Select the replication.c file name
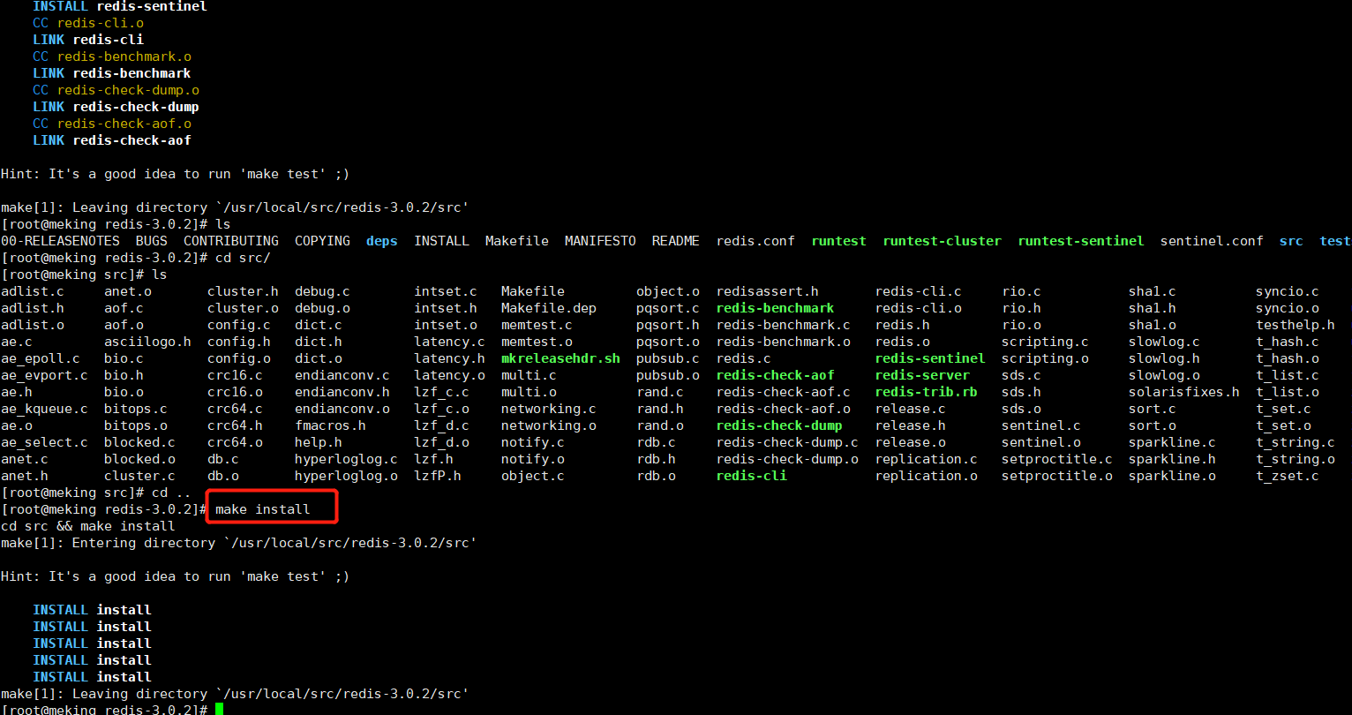1352x715 pixels. [x=926, y=459]
